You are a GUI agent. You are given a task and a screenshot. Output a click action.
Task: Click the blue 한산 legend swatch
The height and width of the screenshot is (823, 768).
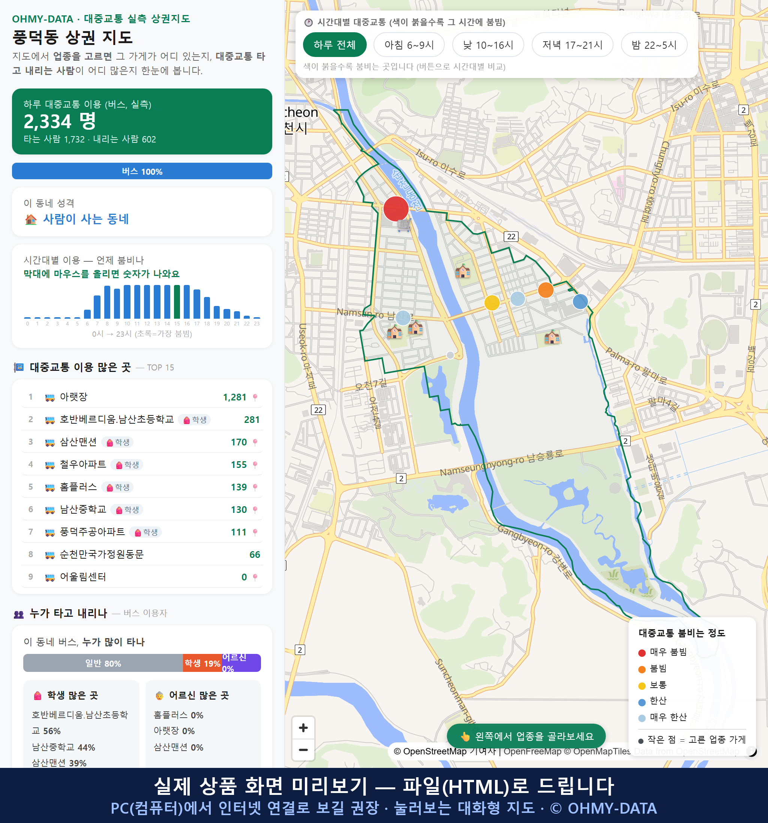pos(642,702)
